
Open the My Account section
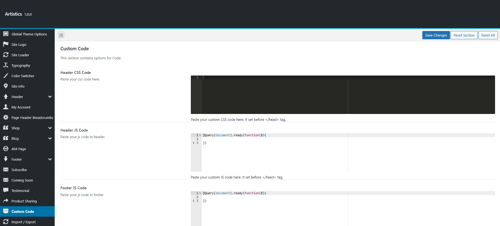pos(27,107)
